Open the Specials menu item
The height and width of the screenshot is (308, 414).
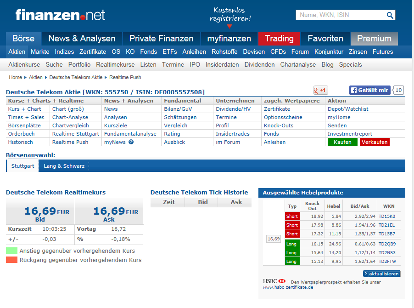[350, 65]
